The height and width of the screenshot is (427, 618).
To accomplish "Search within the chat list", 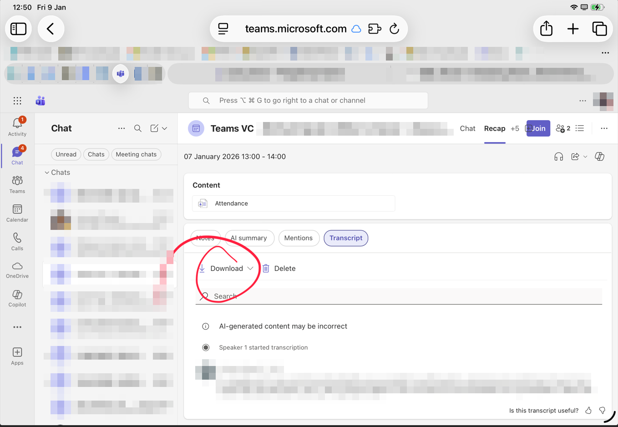I will [138, 128].
